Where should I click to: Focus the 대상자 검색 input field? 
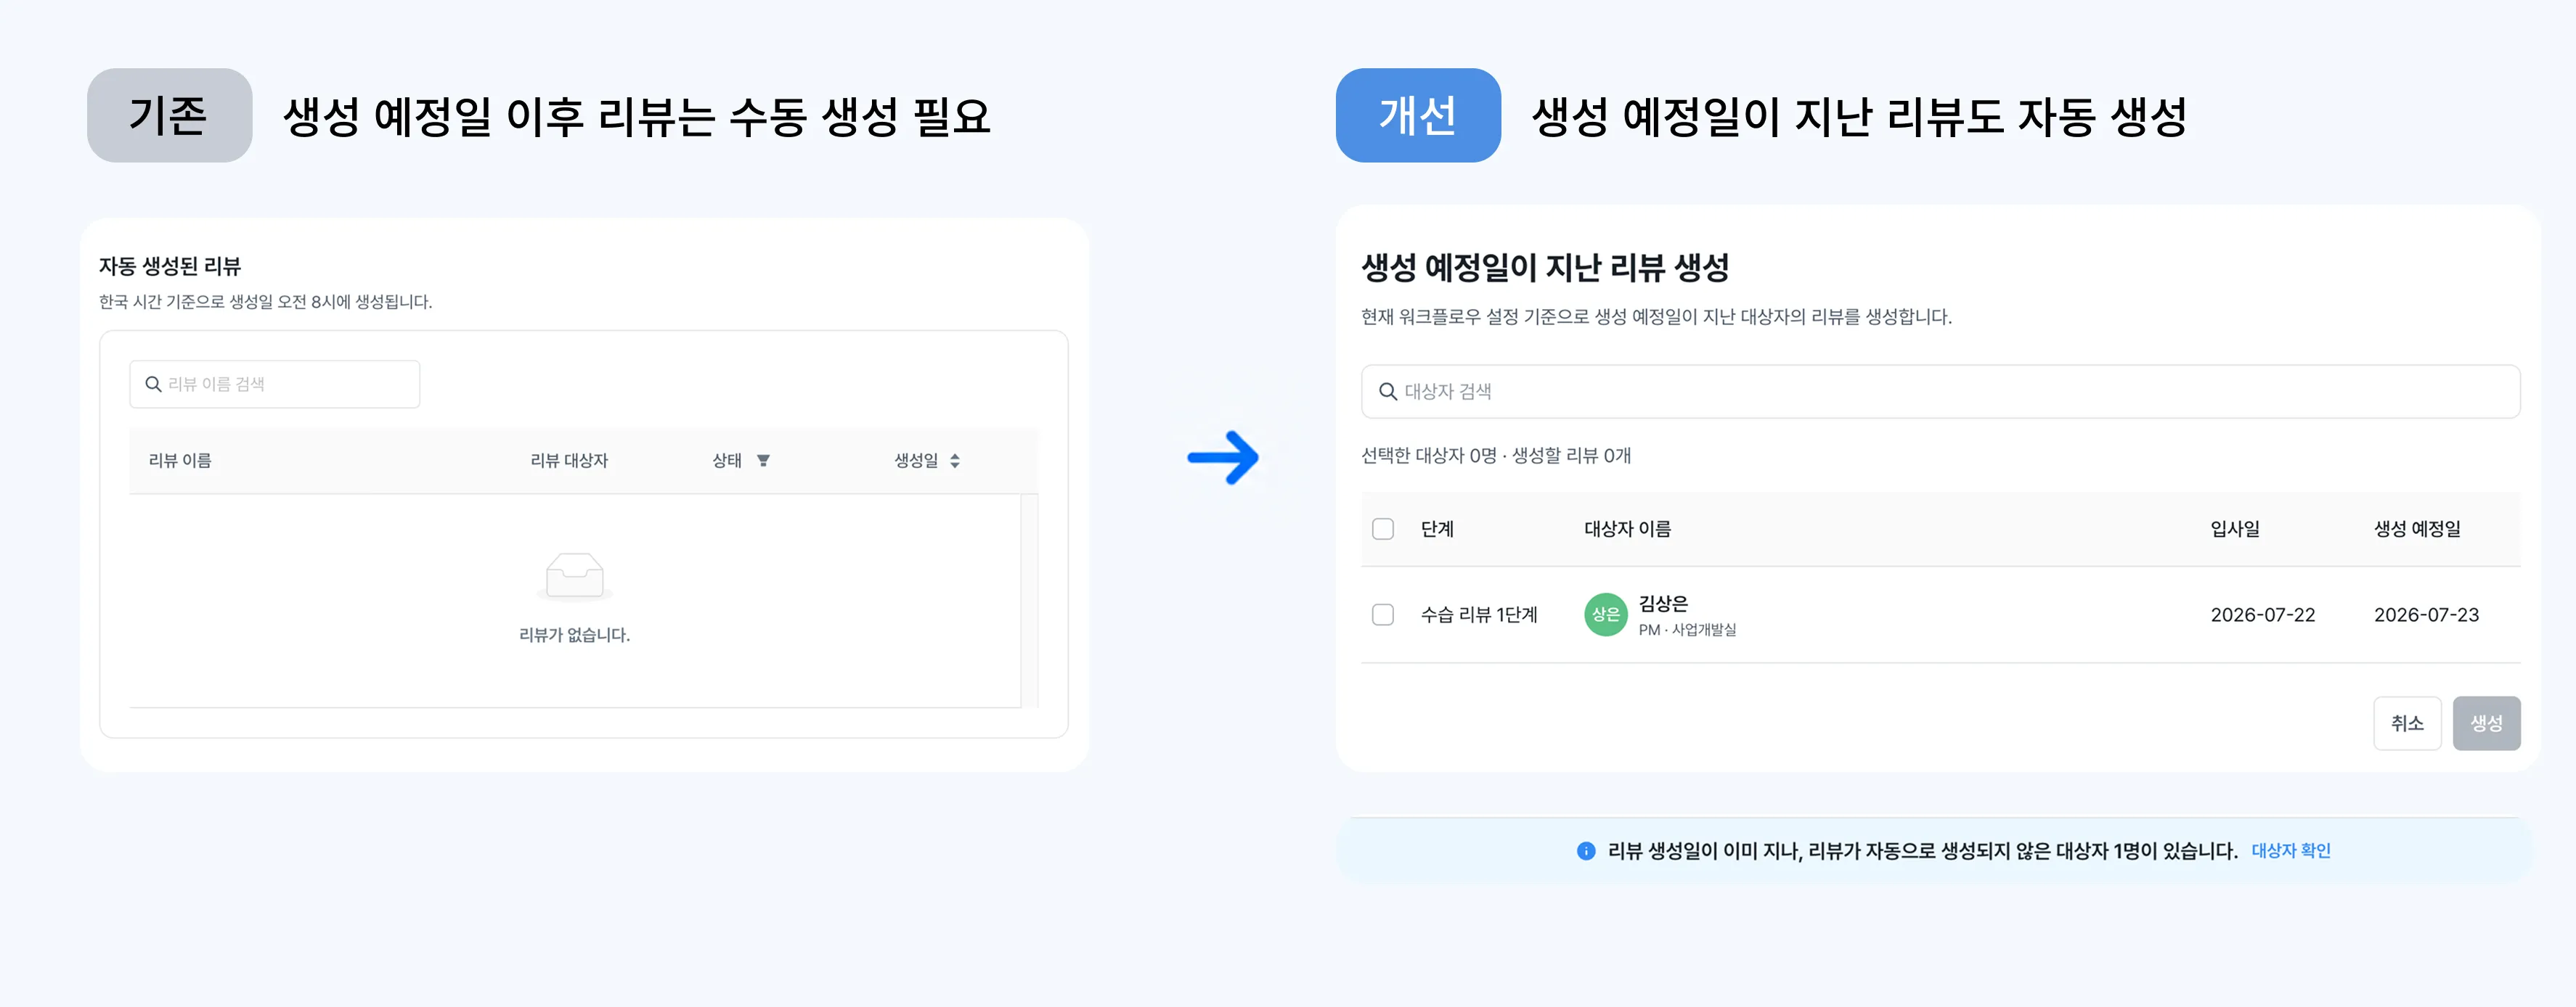click(1940, 392)
